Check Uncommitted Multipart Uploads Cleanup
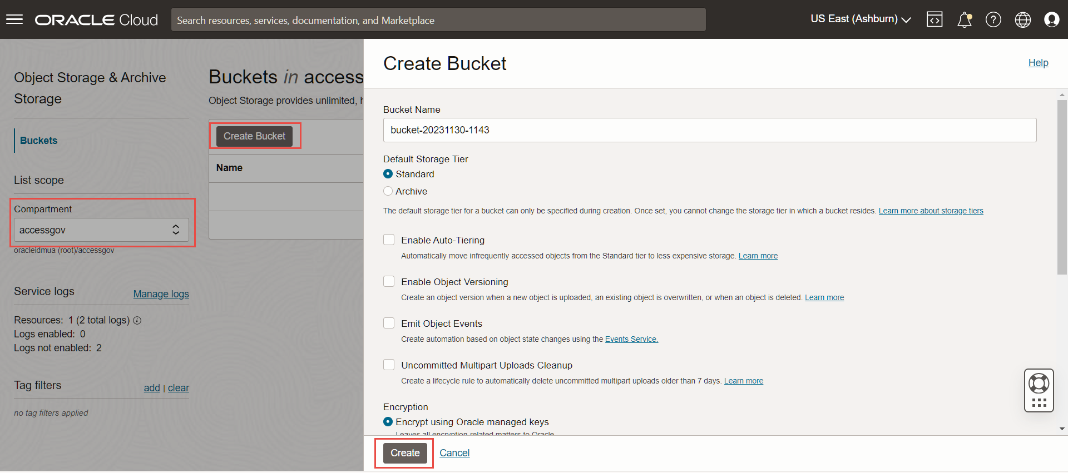 [389, 365]
